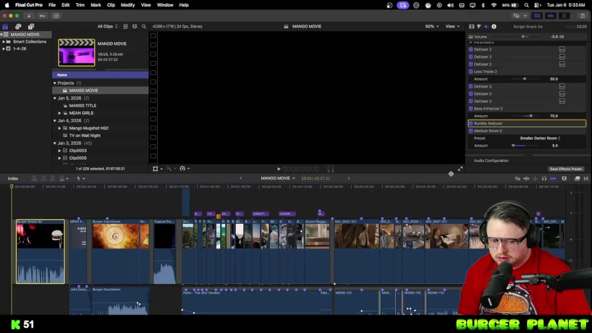Screen dimensions: 592x333
Task: Go forward in timeline history arrow
Action: [x=349, y=178]
